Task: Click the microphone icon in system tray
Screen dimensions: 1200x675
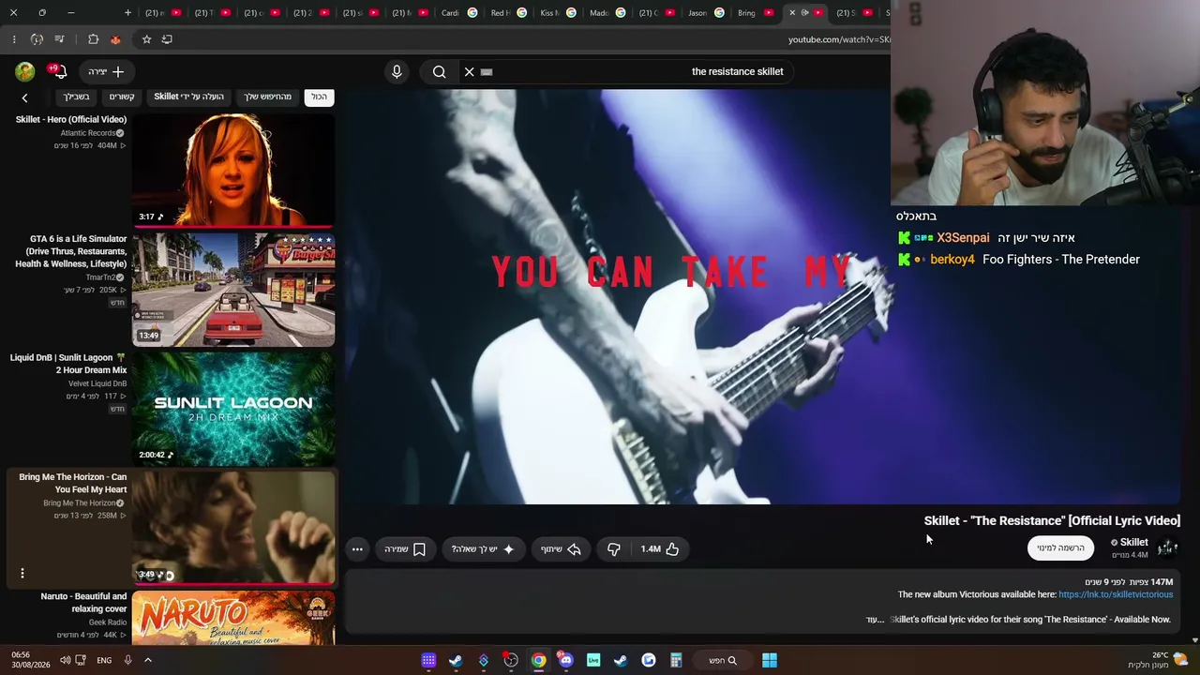Action: click(127, 660)
